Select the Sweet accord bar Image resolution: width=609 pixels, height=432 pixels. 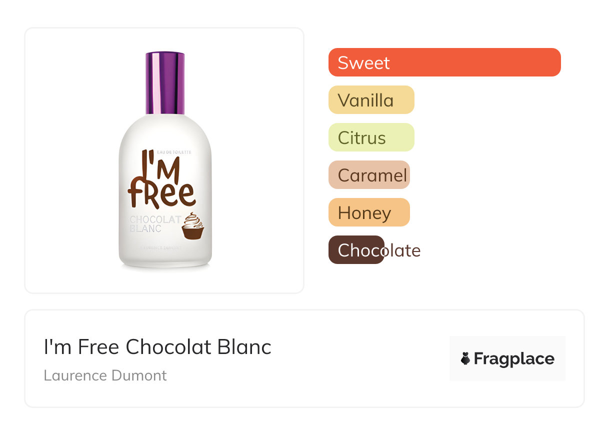(x=444, y=62)
